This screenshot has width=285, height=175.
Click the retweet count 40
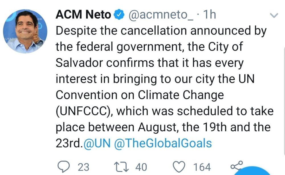click(141, 167)
